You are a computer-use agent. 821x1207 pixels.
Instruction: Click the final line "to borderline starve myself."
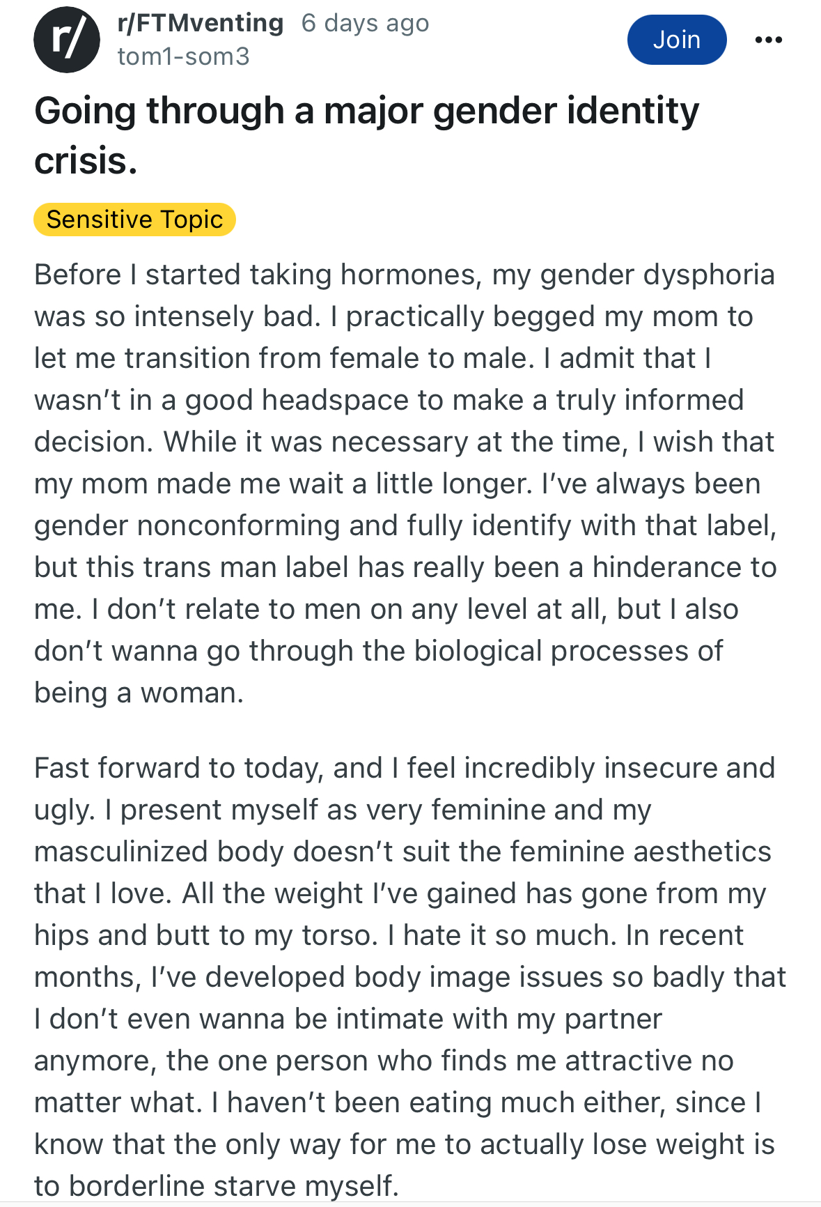[x=217, y=1186]
